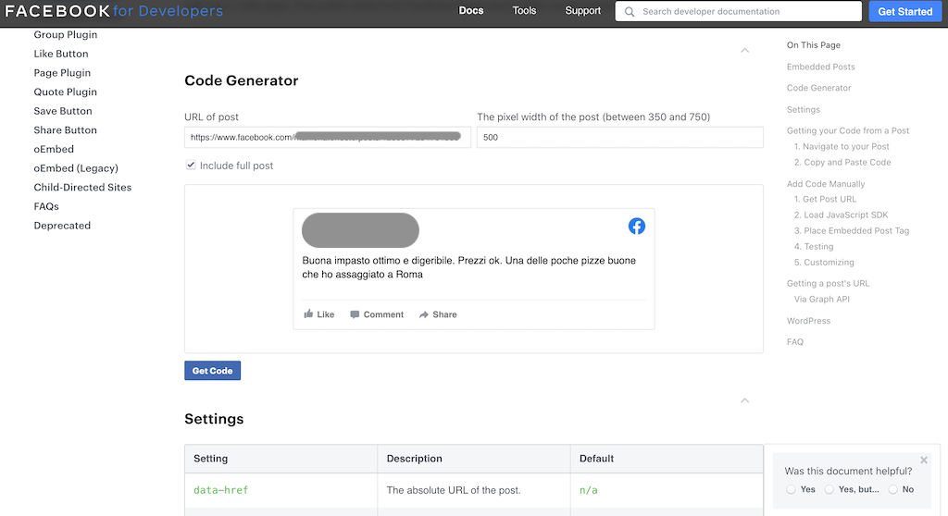Open Save Button sidebar entry
This screenshot has height=516, width=948.
coord(63,111)
